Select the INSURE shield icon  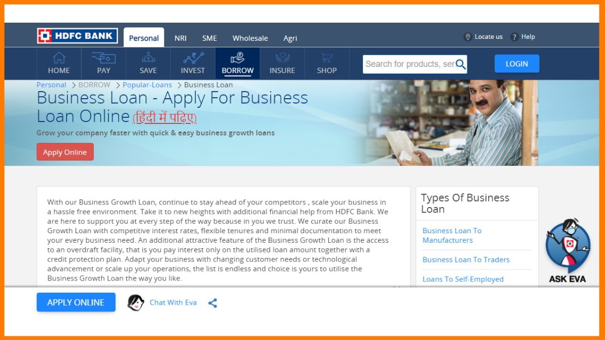tap(282, 57)
